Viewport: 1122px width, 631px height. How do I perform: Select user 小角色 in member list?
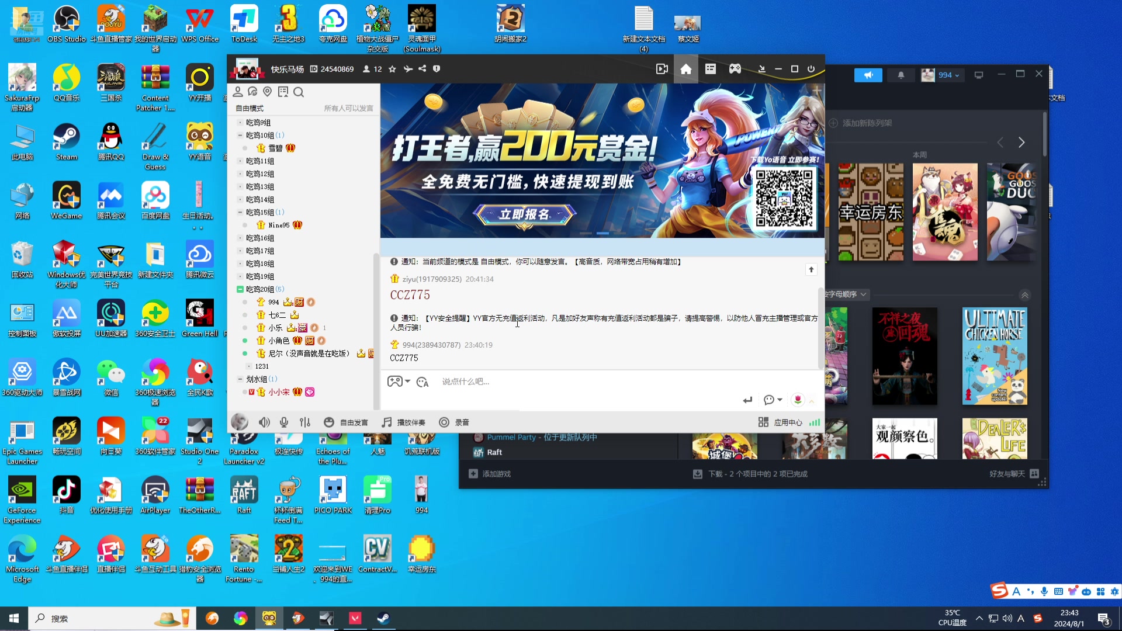click(279, 341)
